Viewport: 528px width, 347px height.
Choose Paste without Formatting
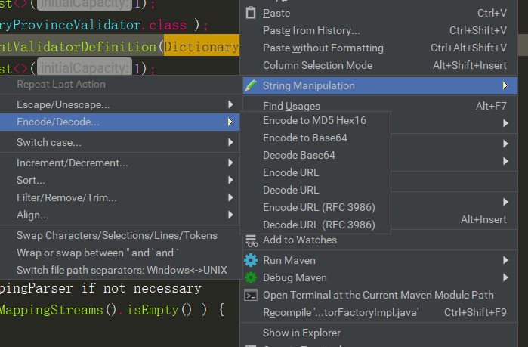pyautogui.click(x=380, y=48)
